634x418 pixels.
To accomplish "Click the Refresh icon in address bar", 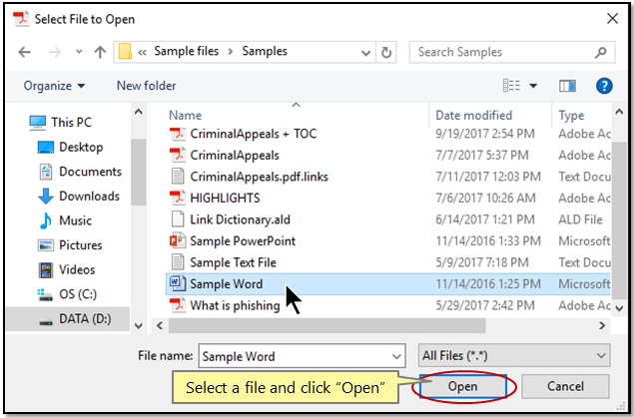I will point(386,52).
